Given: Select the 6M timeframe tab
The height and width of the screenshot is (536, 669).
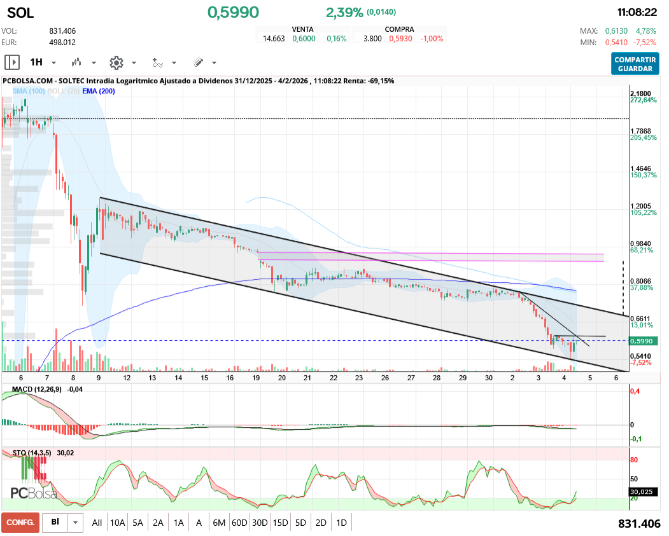Looking at the screenshot, I should coord(219,522).
